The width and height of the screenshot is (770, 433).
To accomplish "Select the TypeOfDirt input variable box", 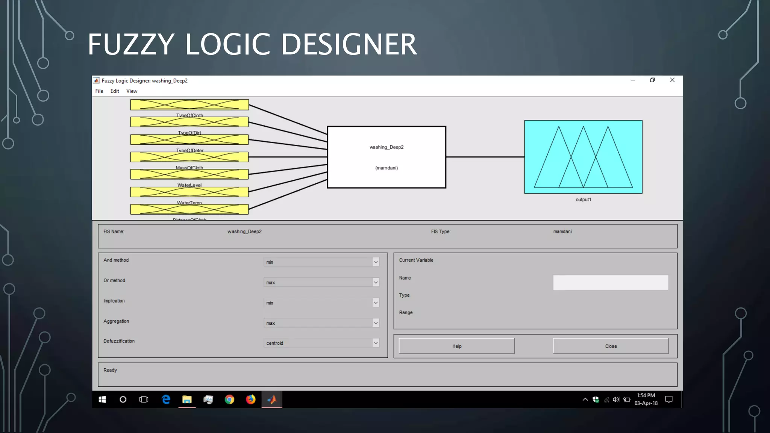I will point(189,122).
